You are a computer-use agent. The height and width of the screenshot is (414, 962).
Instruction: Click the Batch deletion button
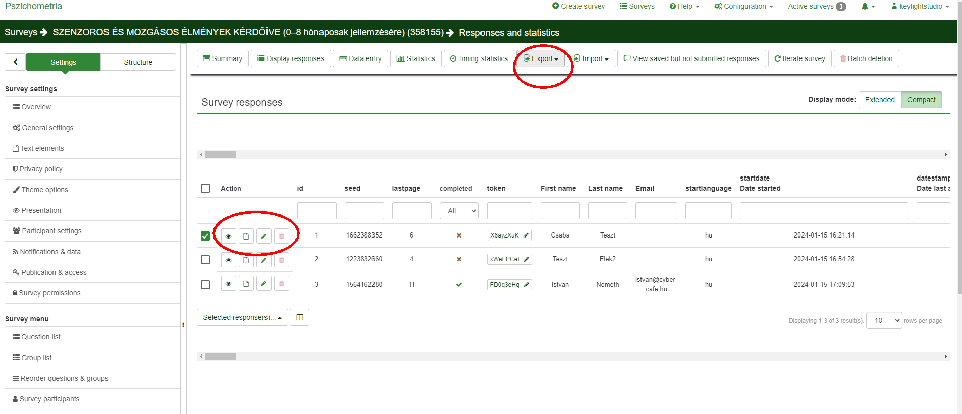pos(866,58)
